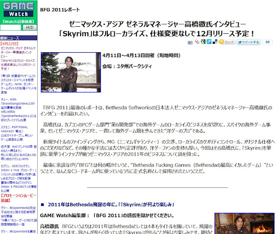Image resolution: width=277 pixels, height=234 pixels.
Task: Click the GAME Watch編集部 question line
Action: pos(107,215)
